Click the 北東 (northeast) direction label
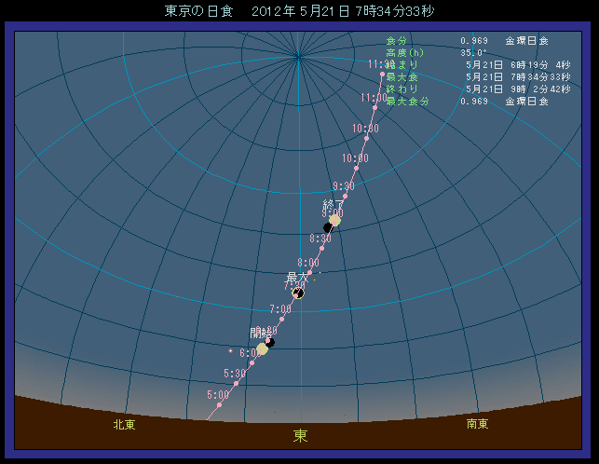The width and height of the screenshot is (599, 464). pyautogui.click(x=124, y=424)
